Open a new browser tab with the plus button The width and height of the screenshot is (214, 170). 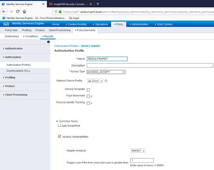(x=98, y=4)
